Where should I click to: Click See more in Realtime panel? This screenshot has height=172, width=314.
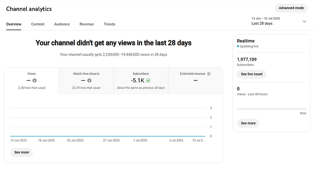pos(248,123)
